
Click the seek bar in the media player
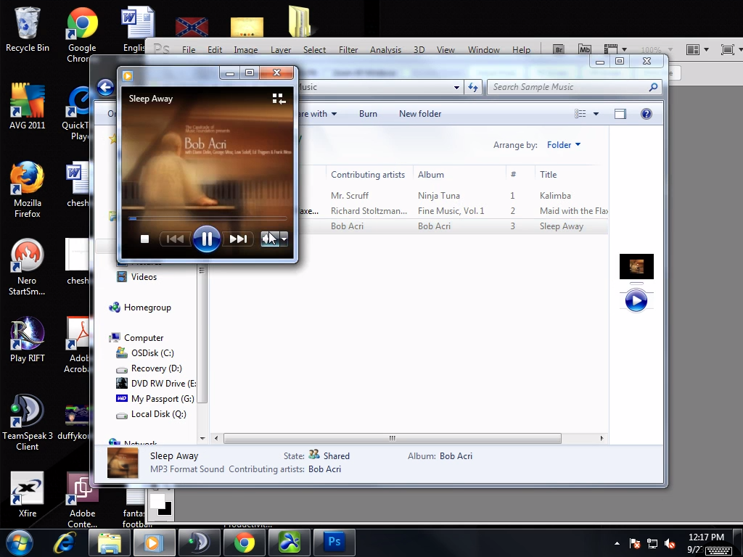(x=208, y=218)
